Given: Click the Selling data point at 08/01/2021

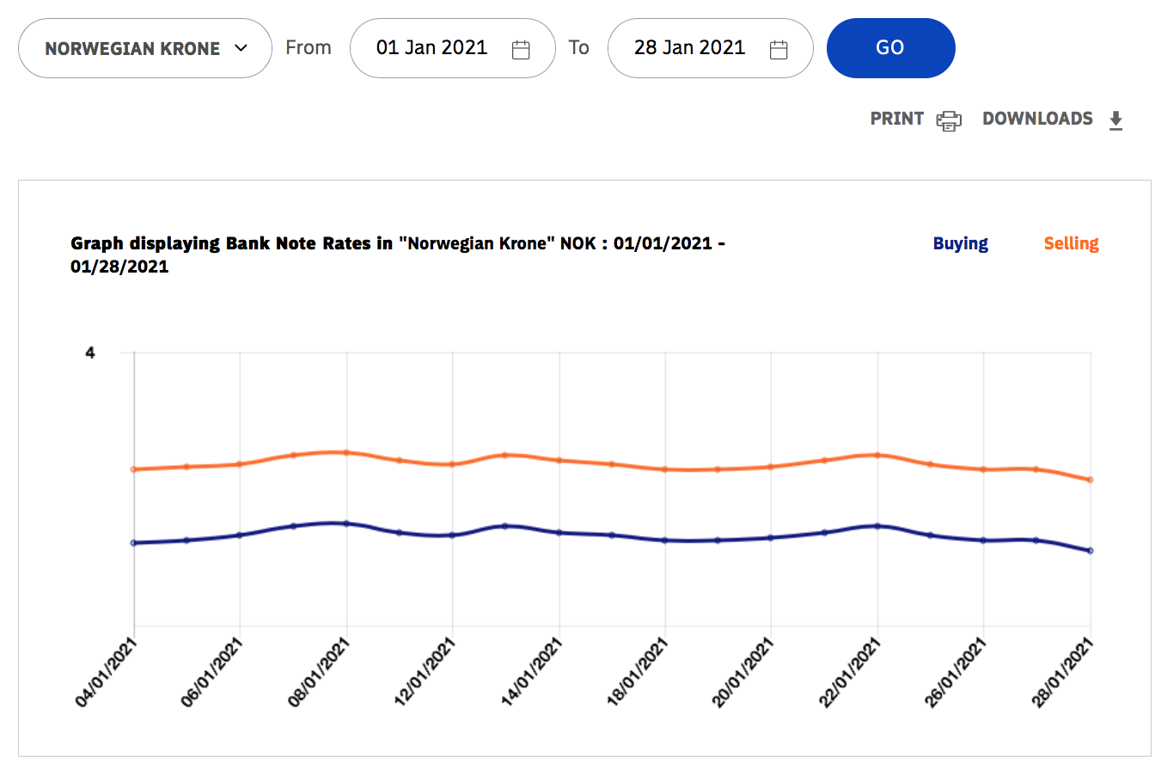Looking at the screenshot, I should tap(346, 452).
